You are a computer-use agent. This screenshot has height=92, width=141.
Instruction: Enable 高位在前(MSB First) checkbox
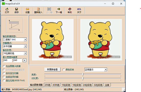pos(4,80)
